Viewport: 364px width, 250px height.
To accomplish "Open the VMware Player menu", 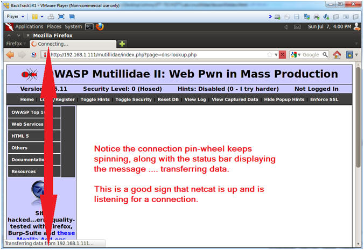I will click(x=15, y=17).
